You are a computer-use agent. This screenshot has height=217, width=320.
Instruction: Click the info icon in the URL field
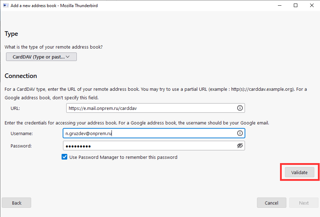240,108
